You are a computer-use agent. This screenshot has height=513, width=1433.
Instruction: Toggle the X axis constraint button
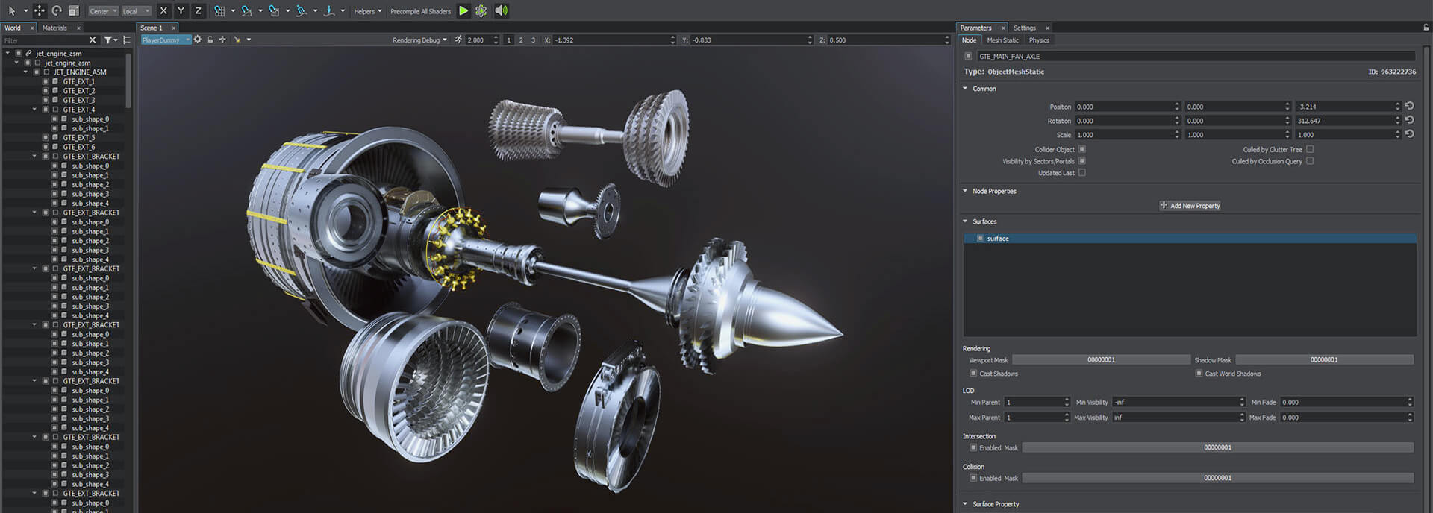163,10
